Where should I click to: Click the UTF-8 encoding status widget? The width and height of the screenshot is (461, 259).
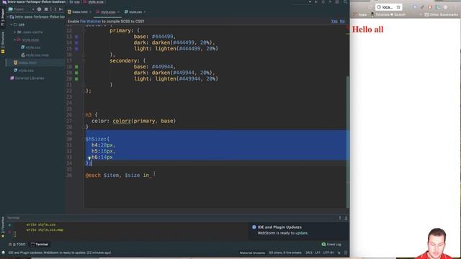(x=328, y=253)
